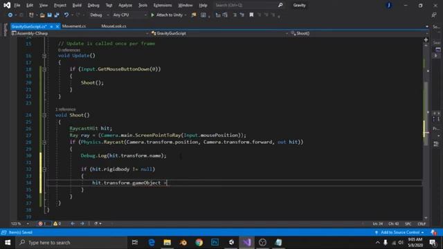This screenshot has width=443, height=249.
Task: Collapse the Shoot() method outline
Action: click(x=44, y=116)
